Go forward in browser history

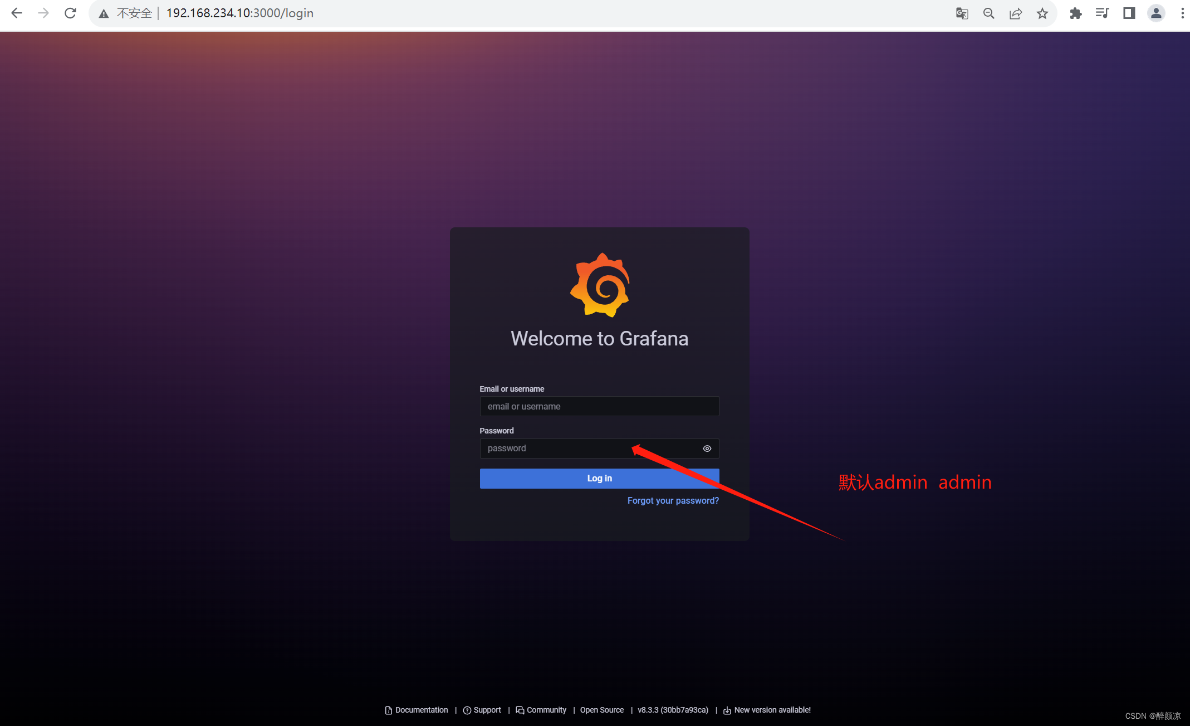[43, 13]
